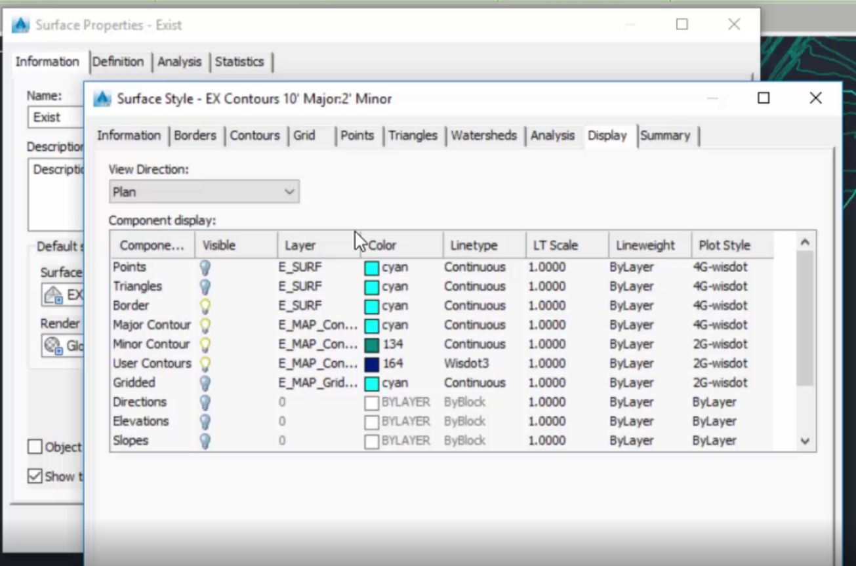Click the Gridded lightbulb icon
856x566 pixels.
[x=205, y=383]
